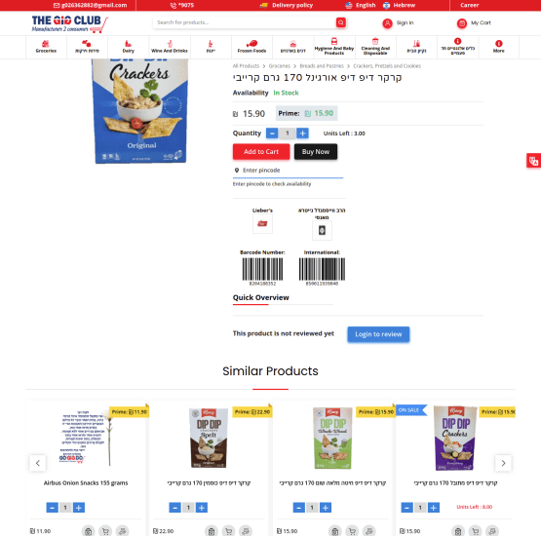Show next similar products with right arrow
Viewport: 541px width, 536px height.
503,463
